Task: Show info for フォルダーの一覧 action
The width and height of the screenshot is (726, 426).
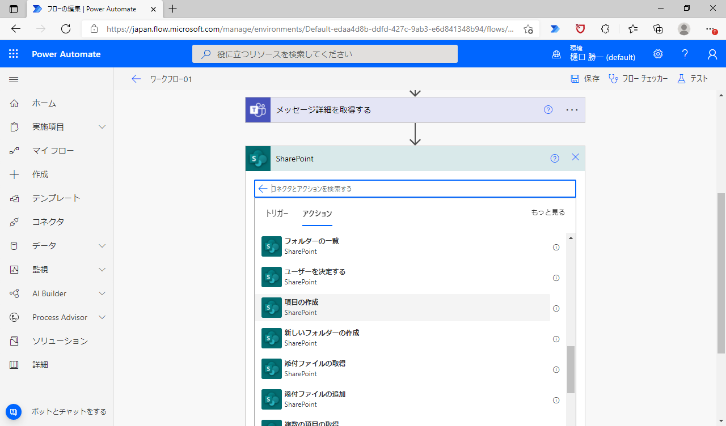Action: (x=556, y=247)
